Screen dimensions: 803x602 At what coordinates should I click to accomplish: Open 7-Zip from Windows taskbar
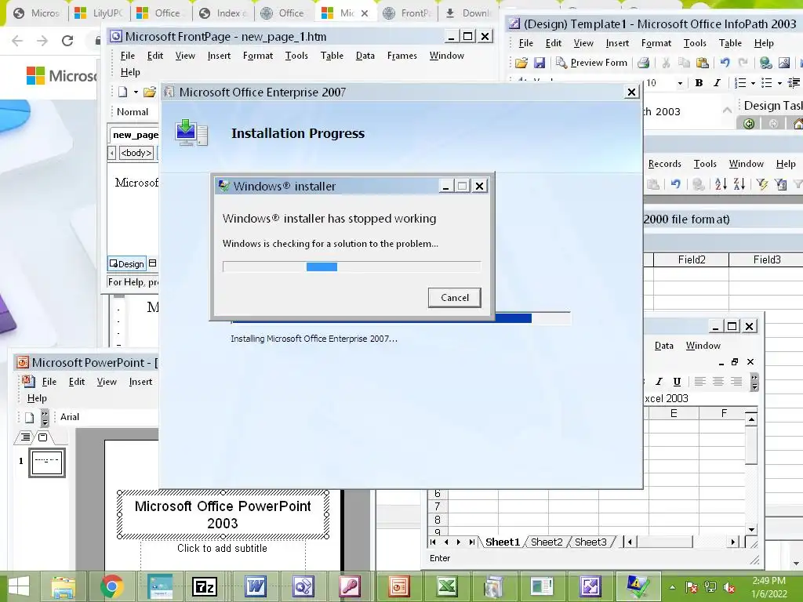205,586
